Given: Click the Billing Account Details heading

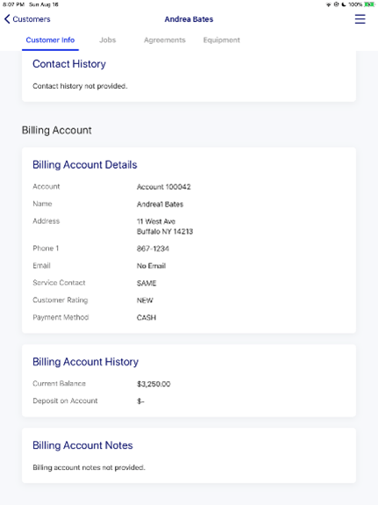Looking at the screenshot, I should (x=85, y=164).
